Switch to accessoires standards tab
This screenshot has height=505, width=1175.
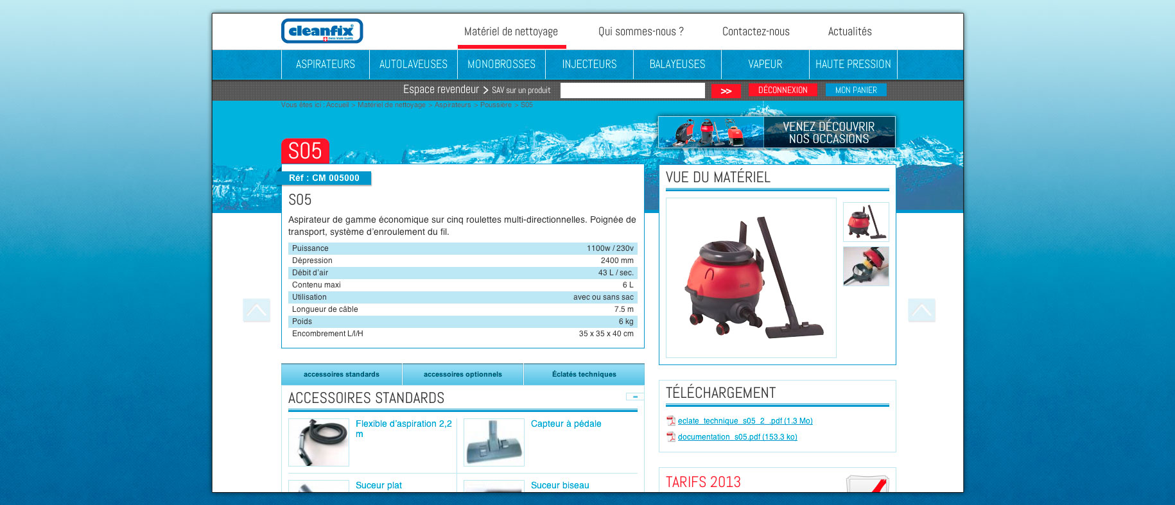click(x=342, y=374)
